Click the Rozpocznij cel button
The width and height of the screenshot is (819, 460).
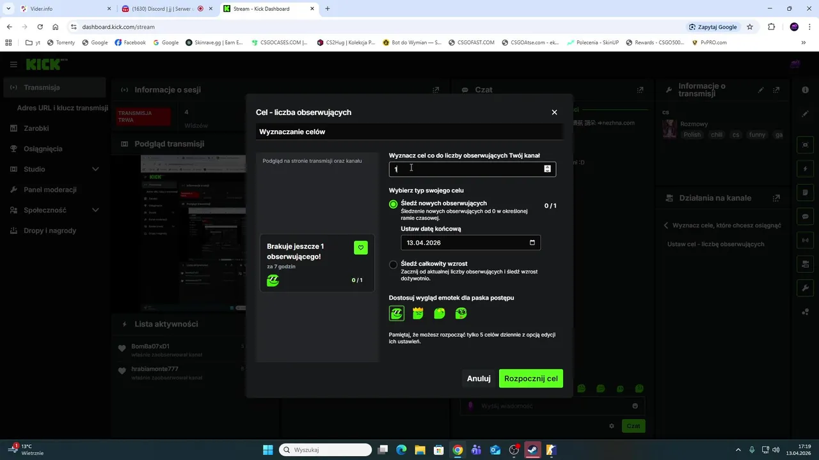[x=531, y=378]
